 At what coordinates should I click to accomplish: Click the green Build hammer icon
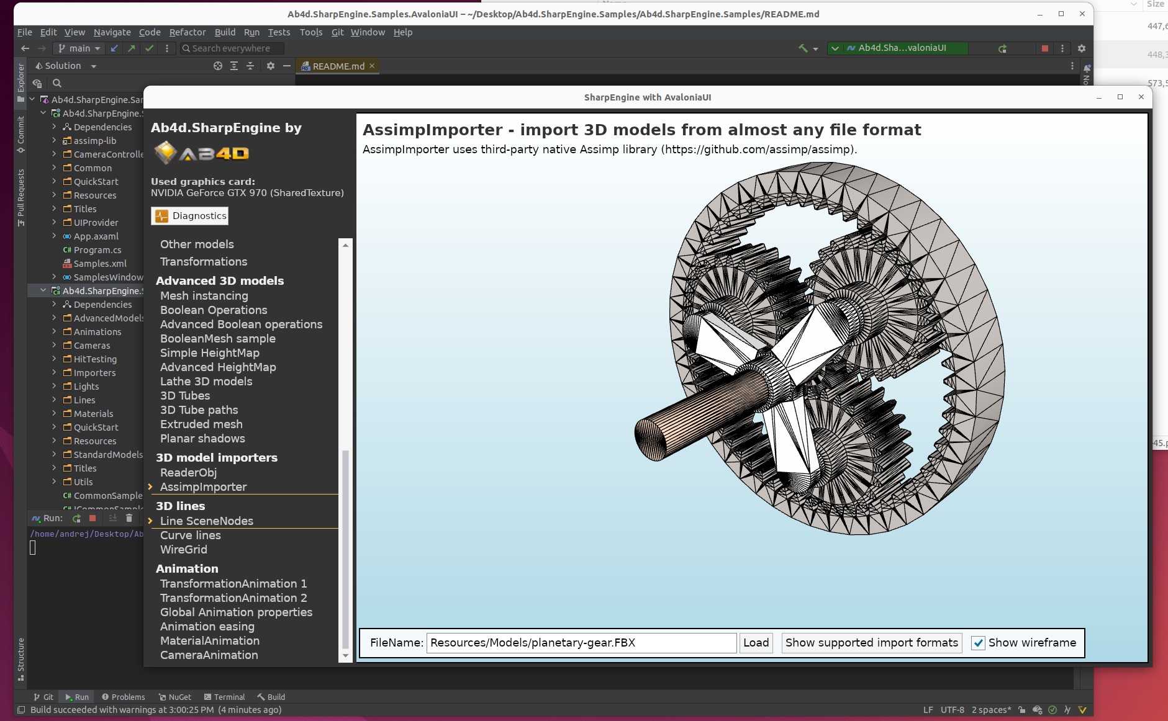coord(803,48)
